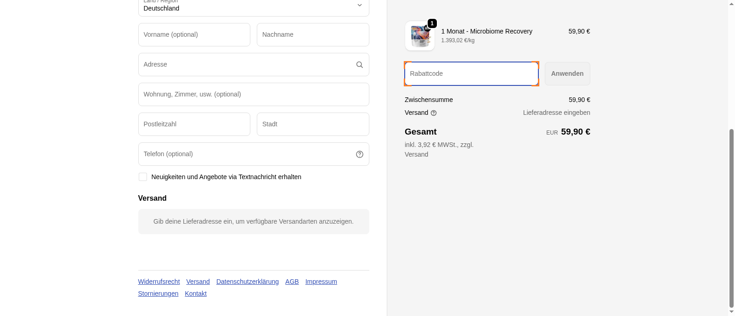Click the scrollbar down arrow
This screenshot has height=316, width=735.
coord(731,312)
